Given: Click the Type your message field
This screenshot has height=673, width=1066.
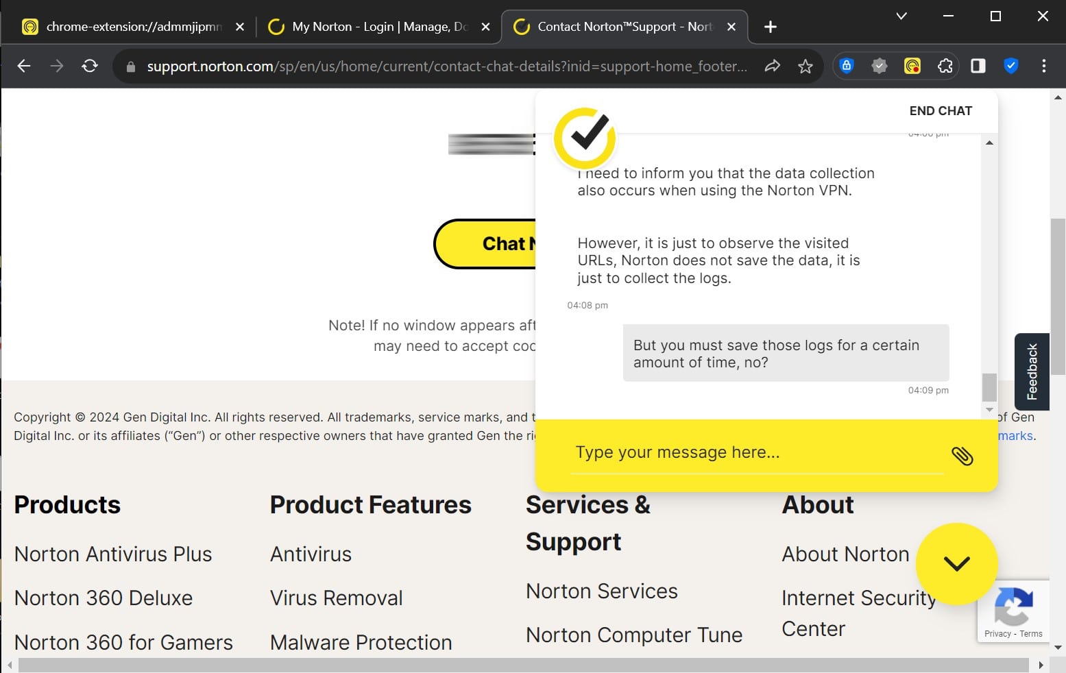Looking at the screenshot, I should coord(757,452).
